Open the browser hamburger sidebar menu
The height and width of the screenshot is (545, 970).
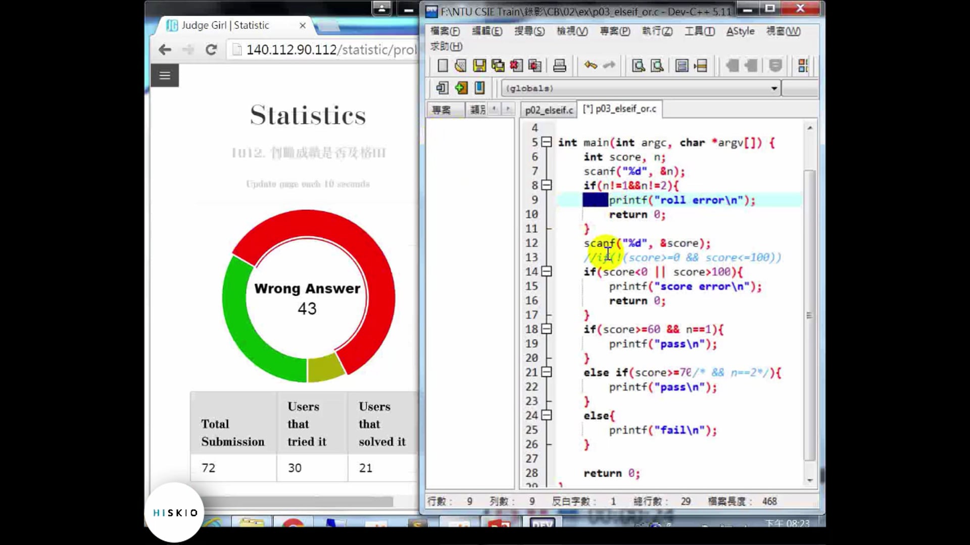165,76
